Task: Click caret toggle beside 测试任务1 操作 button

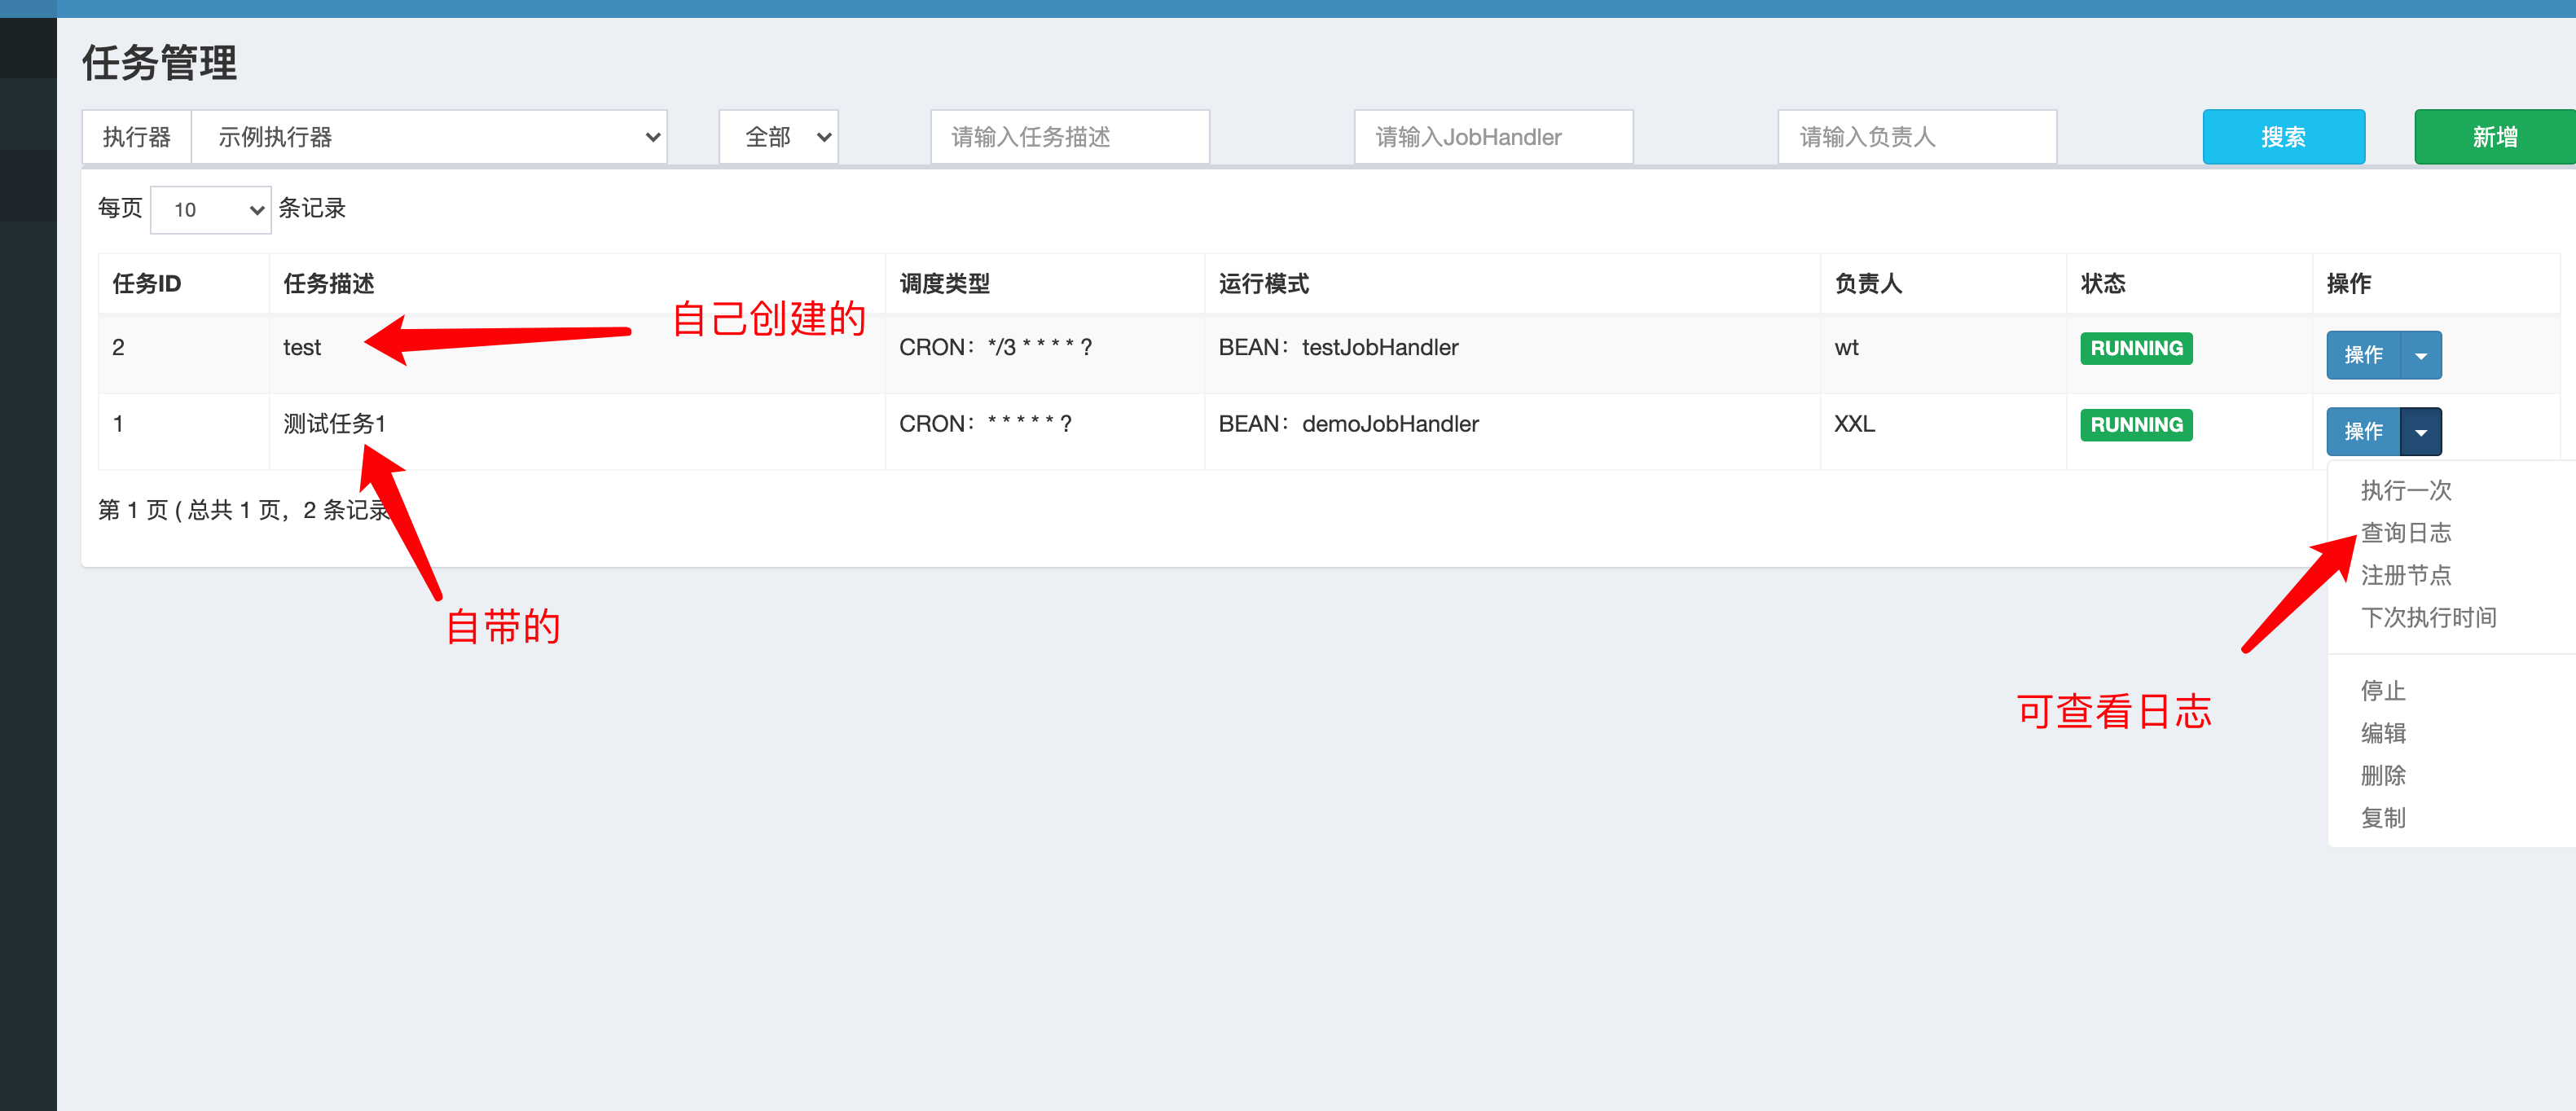Action: click(2420, 432)
